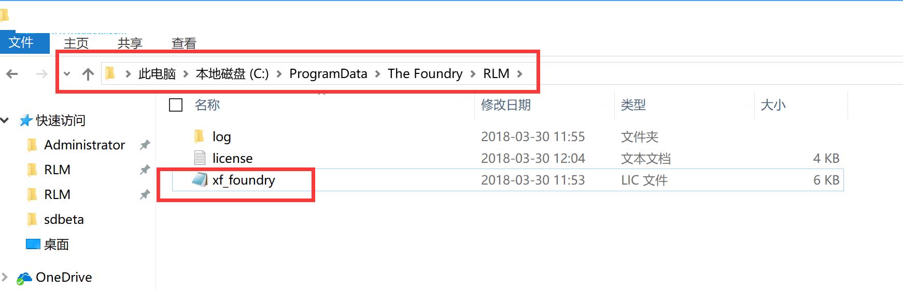Click the Back navigation arrow

point(12,74)
